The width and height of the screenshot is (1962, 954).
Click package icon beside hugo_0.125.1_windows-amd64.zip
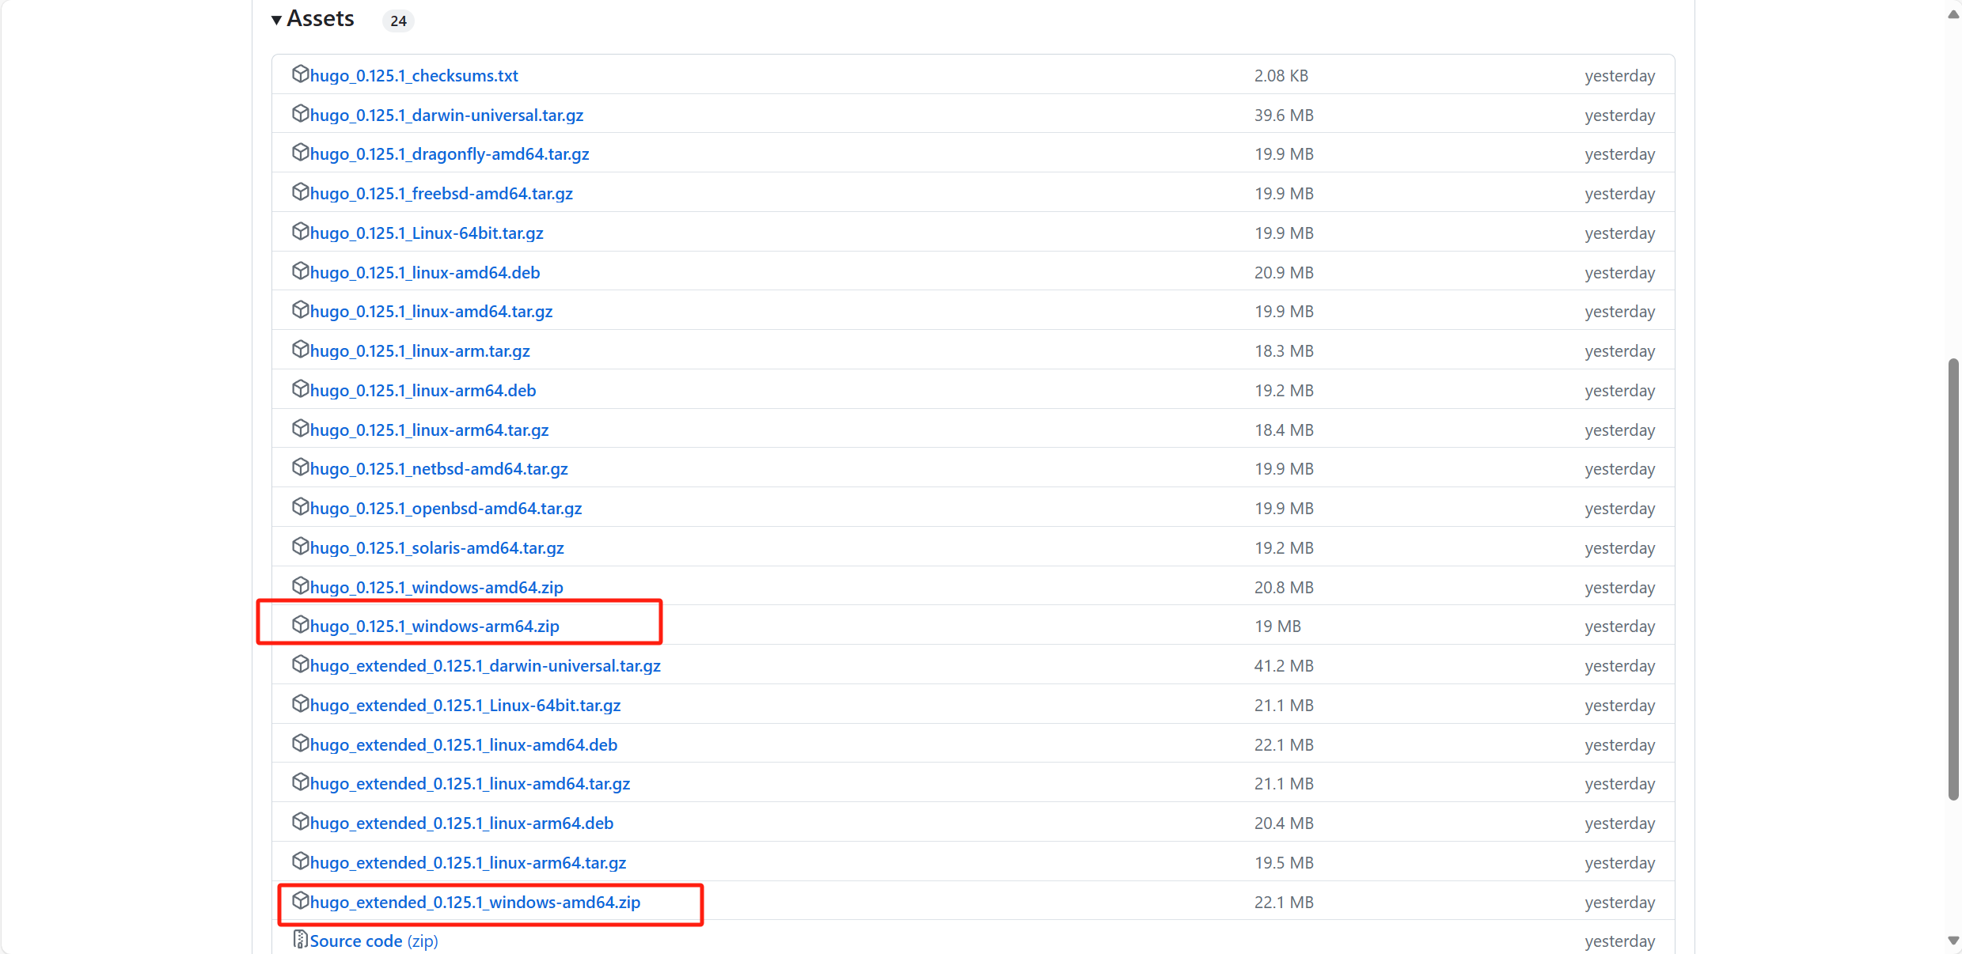[300, 586]
